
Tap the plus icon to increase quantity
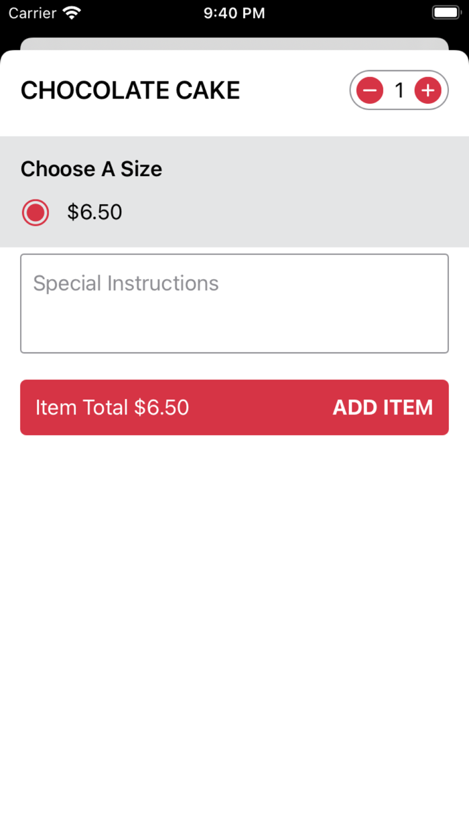(x=427, y=90)
